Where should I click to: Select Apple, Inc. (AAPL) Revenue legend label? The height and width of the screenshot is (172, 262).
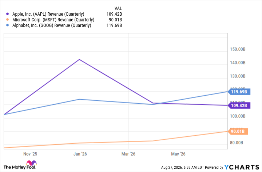pos(48,14)
